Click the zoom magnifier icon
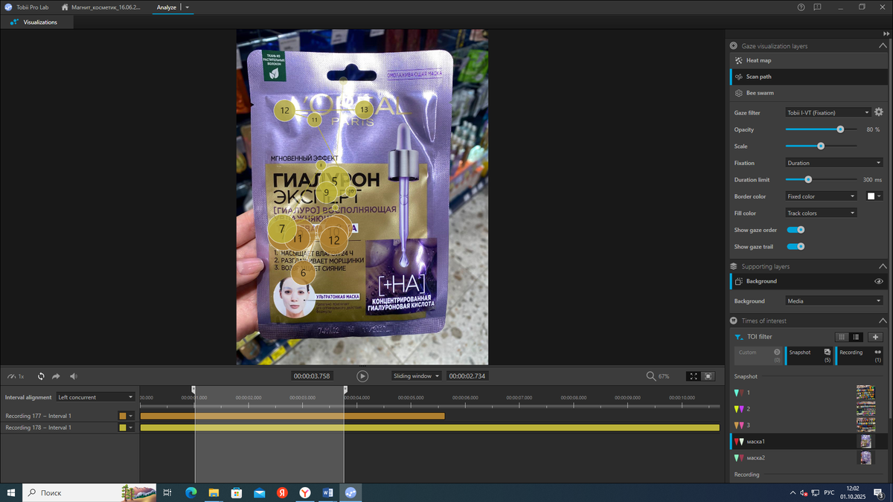 pos(651,376)
